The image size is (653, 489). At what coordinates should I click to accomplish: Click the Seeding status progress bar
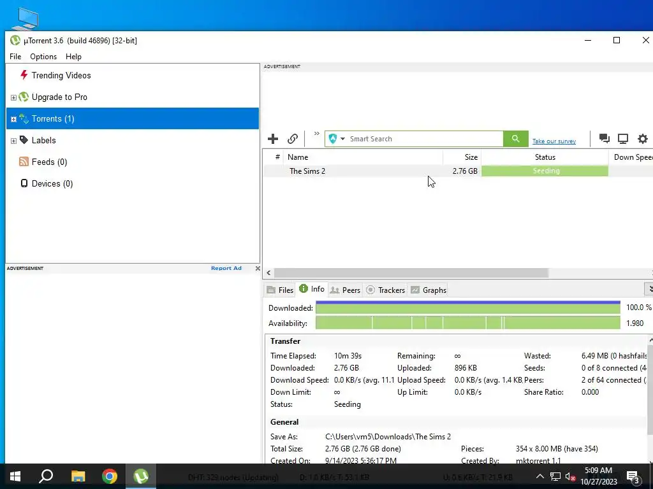(x=545, y=171)
